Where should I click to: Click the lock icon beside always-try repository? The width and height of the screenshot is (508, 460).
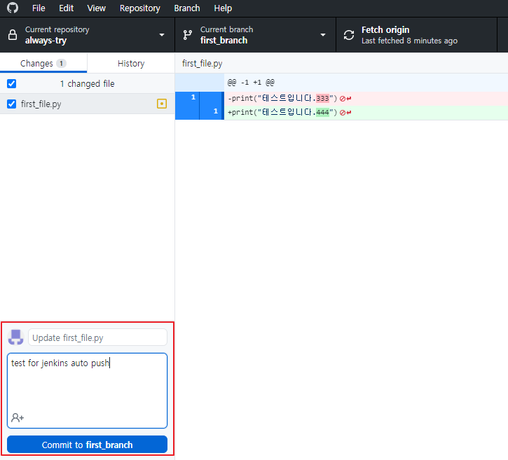click(13, 34)
